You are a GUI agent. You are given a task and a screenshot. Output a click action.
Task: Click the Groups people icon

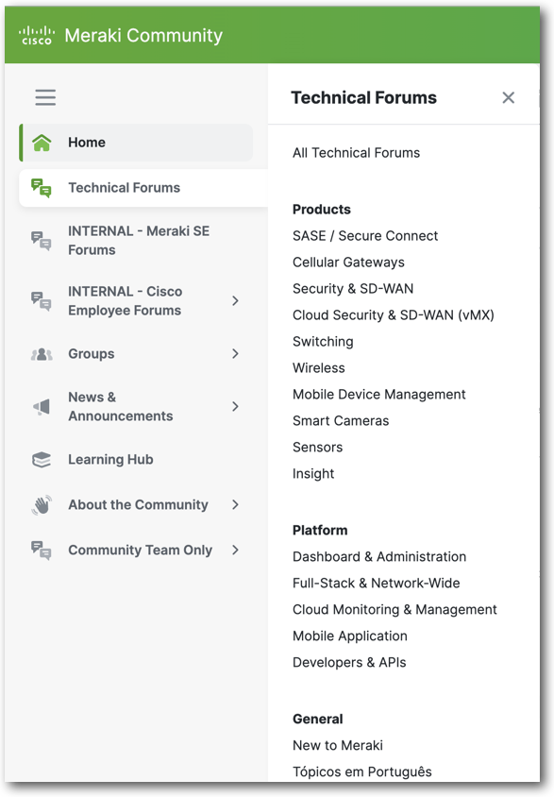click(x=41, y=353)
